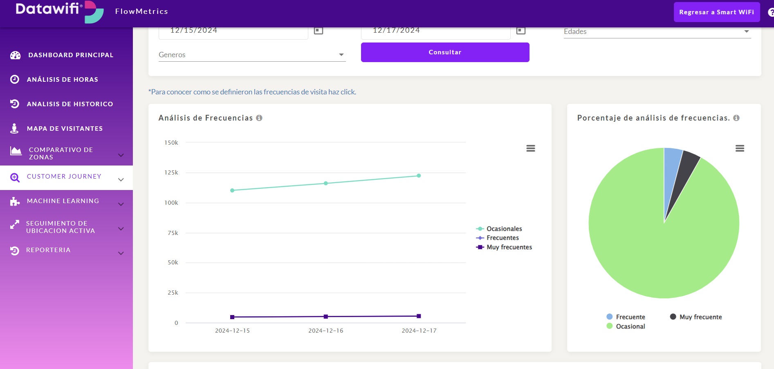Open the Edades dropdown
The image size is (774, 369).
coord(657,32)
